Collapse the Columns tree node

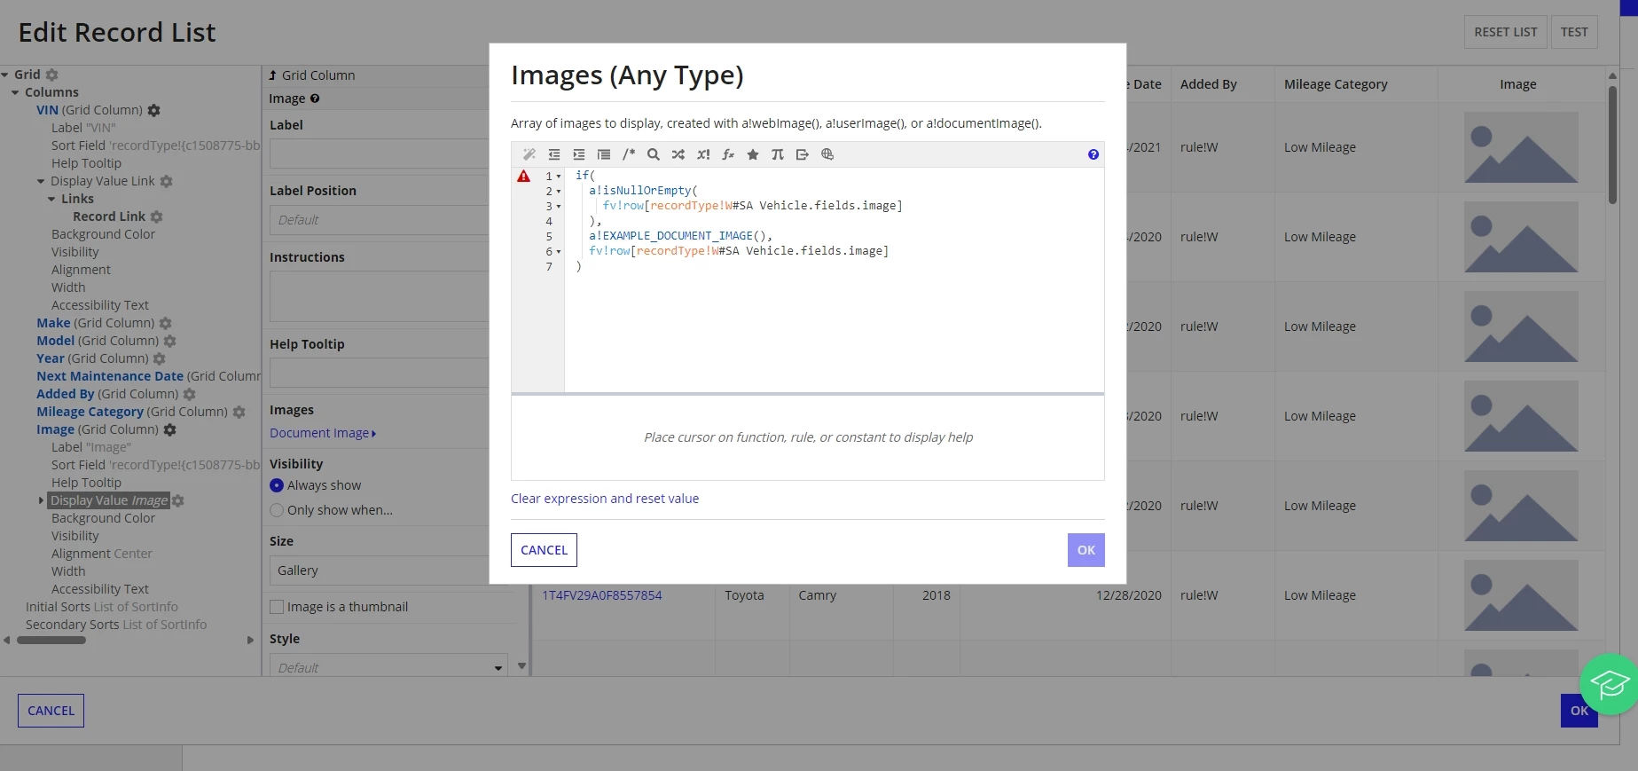point(15,92)
